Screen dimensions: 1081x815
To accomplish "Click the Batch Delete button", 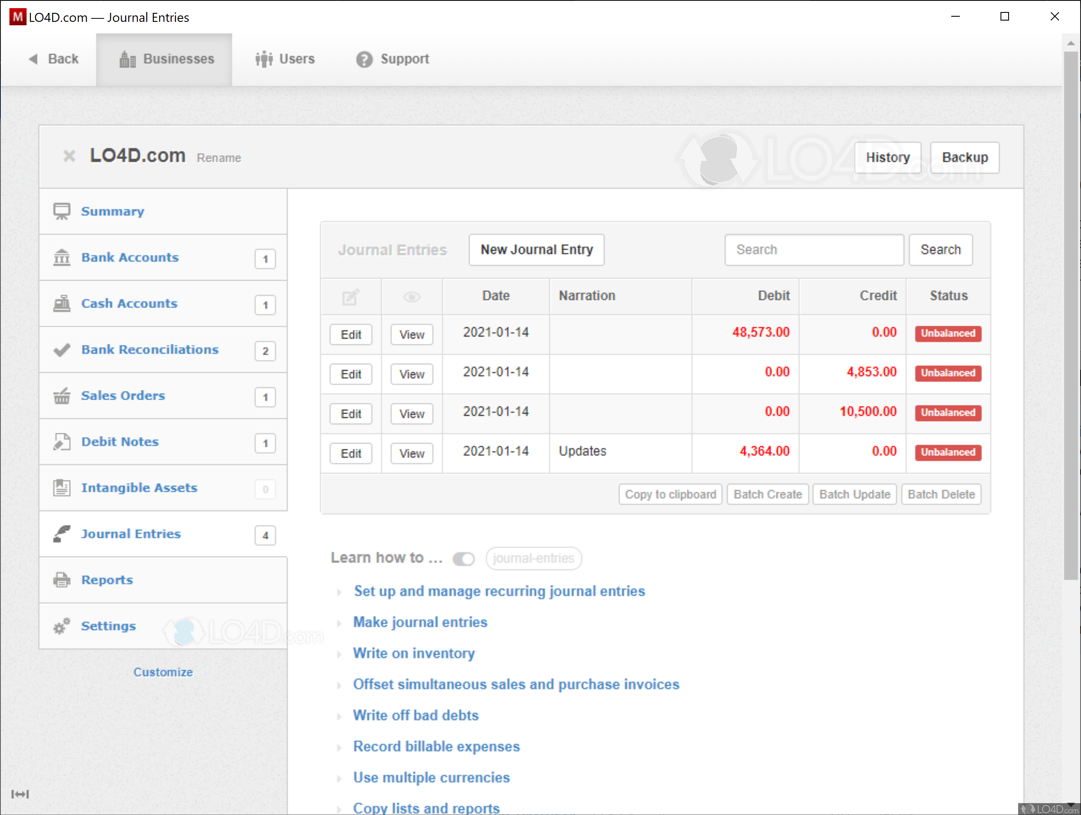I will tap(941, 494).
